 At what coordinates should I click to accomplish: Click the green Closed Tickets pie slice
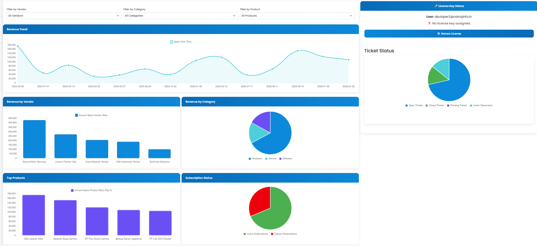[436, 76]
